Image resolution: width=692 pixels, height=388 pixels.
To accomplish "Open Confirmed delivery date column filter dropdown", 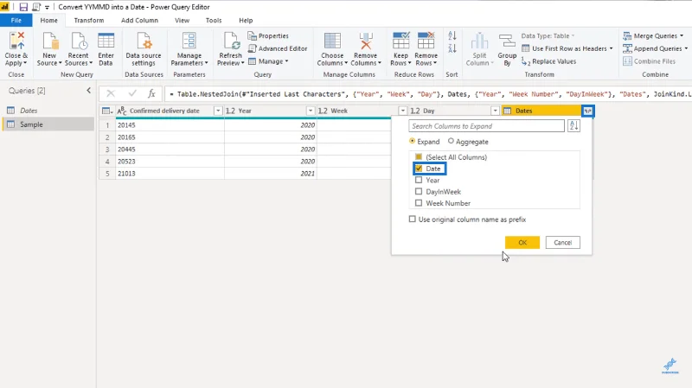I will tap(218, 111).
